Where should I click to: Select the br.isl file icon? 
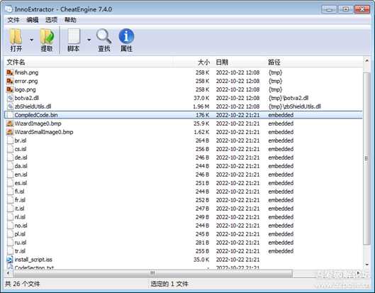10,140
